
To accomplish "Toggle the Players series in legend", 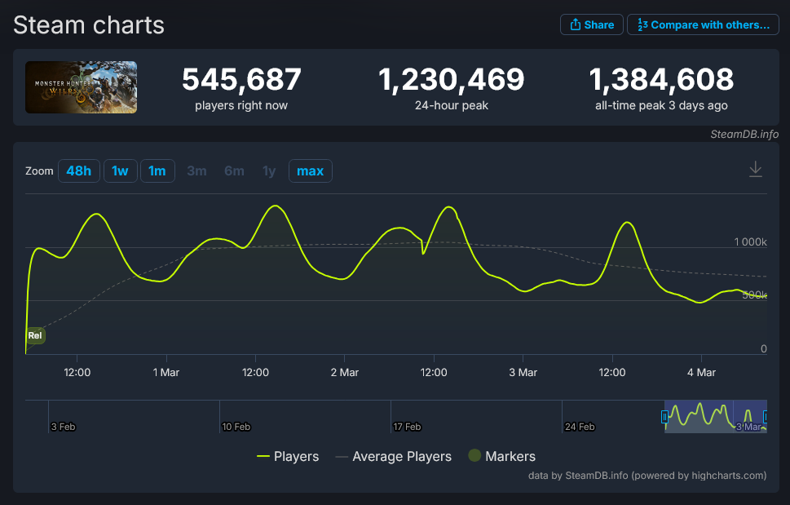I will point(288,456).
